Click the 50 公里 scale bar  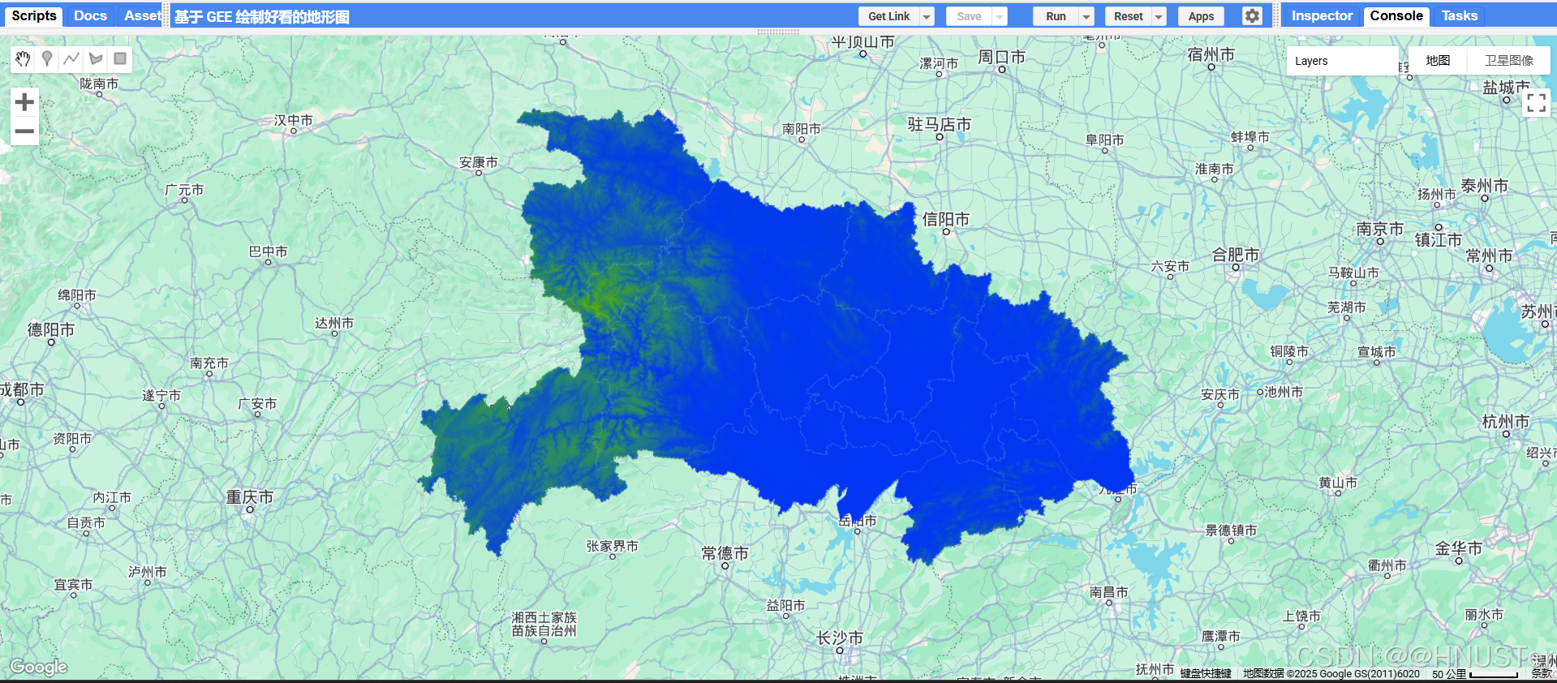click(x=1474, y=674)
